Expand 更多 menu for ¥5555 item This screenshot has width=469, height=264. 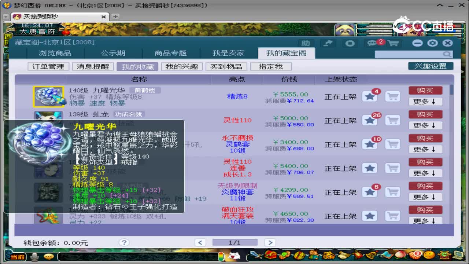[x=425, y=102]
